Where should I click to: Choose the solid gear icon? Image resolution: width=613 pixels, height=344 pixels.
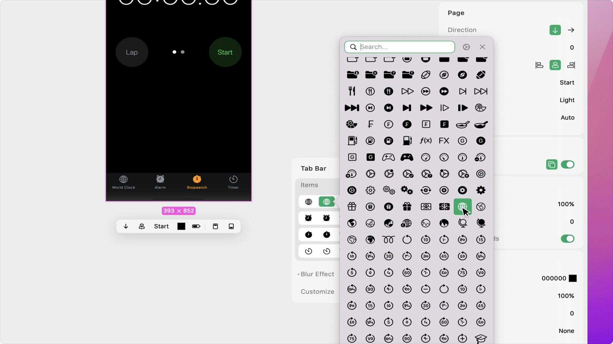coord(481,190)
